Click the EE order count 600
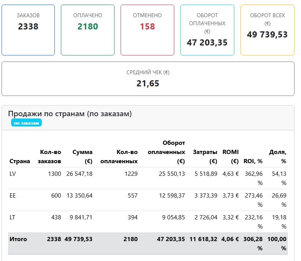This screenshot has width=301, height=261. pyautogui.click(x=56, y=196)
